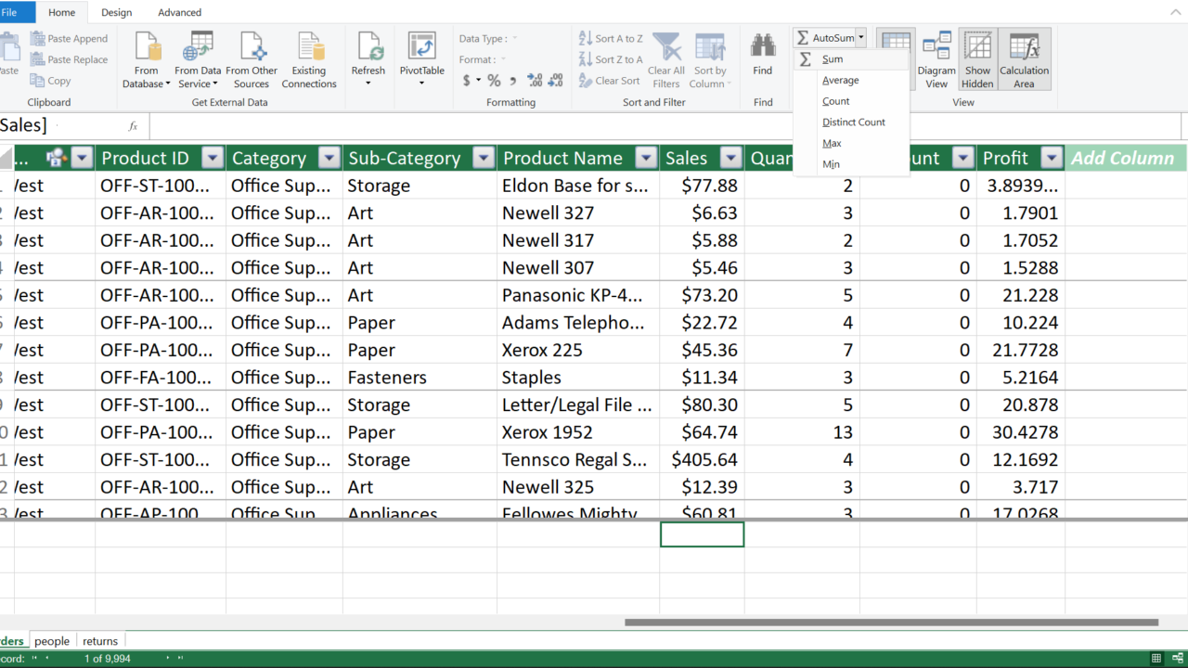The image size is (1188, 668).
Task: Expand the Sales column filter arrow
Action: 731,159
